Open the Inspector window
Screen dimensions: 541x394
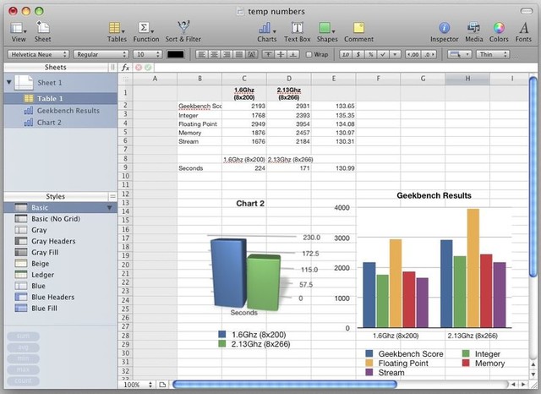click(444, 32)
